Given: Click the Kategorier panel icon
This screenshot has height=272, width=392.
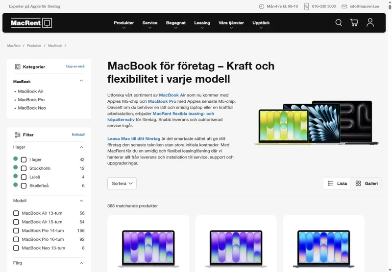Looking at the screenshot, I should (18, 67).
